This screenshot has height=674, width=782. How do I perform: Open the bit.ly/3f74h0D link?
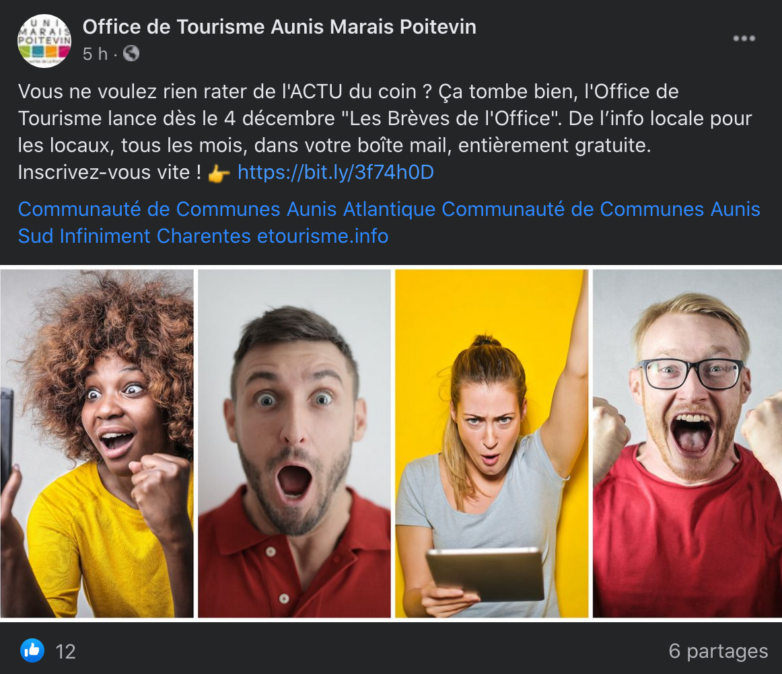pyautogui.click(x=336, y=172)
